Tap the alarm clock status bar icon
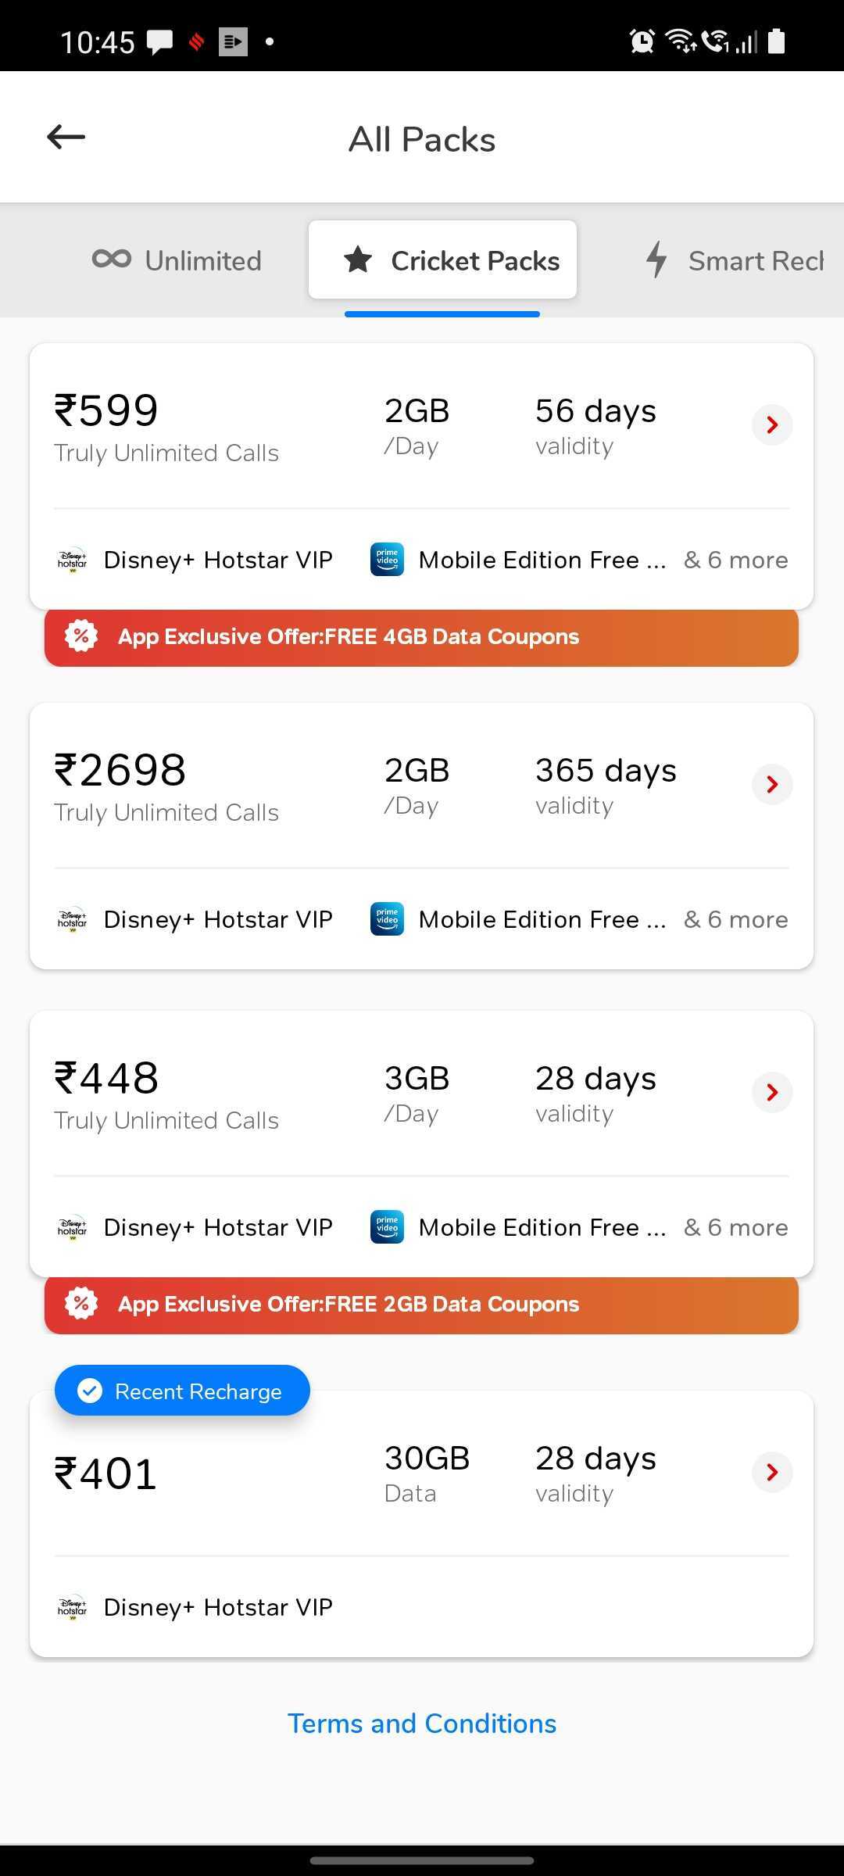This screenshot has width=844, height=1876. (642, 41)
